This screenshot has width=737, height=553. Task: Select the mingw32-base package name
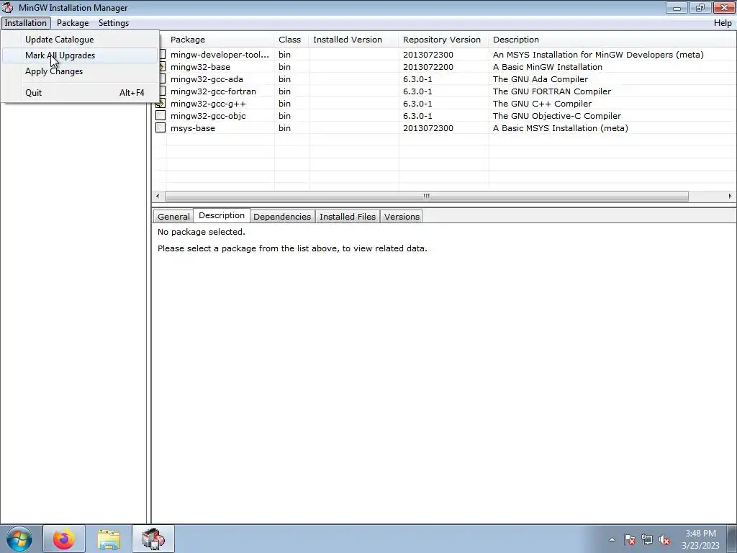click(x=200, y=67)
